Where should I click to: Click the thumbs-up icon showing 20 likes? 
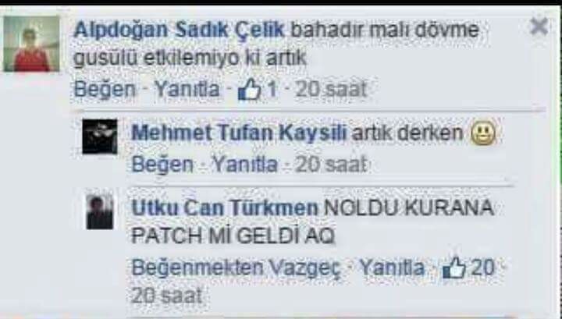454,268
